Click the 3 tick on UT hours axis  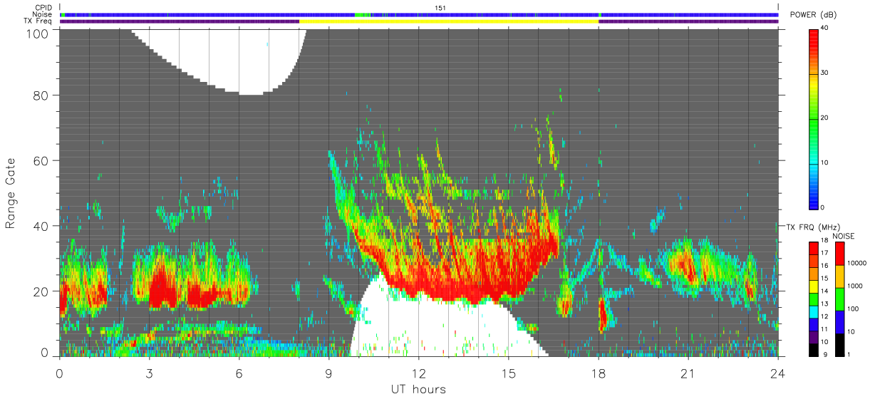tap(149, 373)
